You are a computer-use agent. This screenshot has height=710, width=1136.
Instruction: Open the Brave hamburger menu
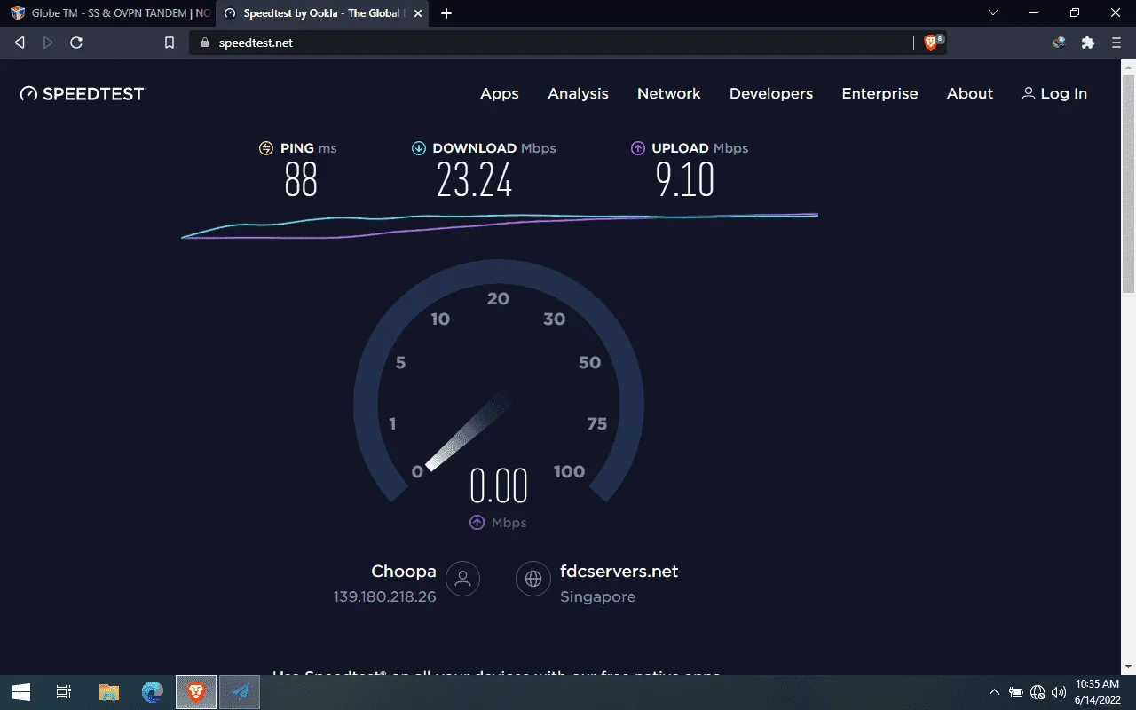point(1116,43)
